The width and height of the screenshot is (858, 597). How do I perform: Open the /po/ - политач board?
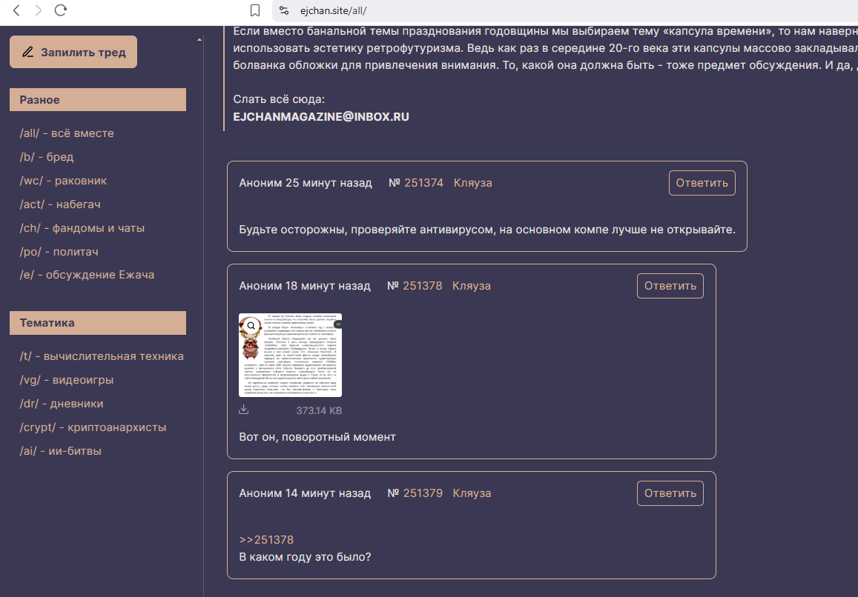pyautogui.click(x=59, y=252)
